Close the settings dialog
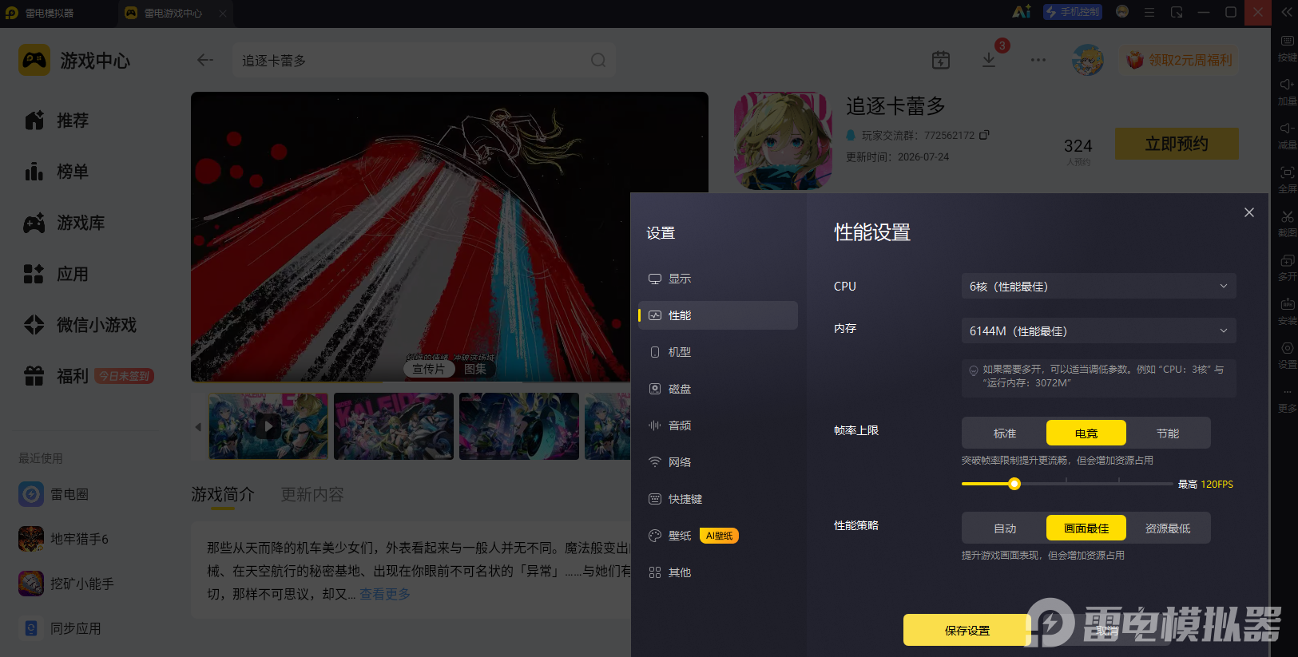Screen dimensions: 1298x657 [x=1249, y=212]
